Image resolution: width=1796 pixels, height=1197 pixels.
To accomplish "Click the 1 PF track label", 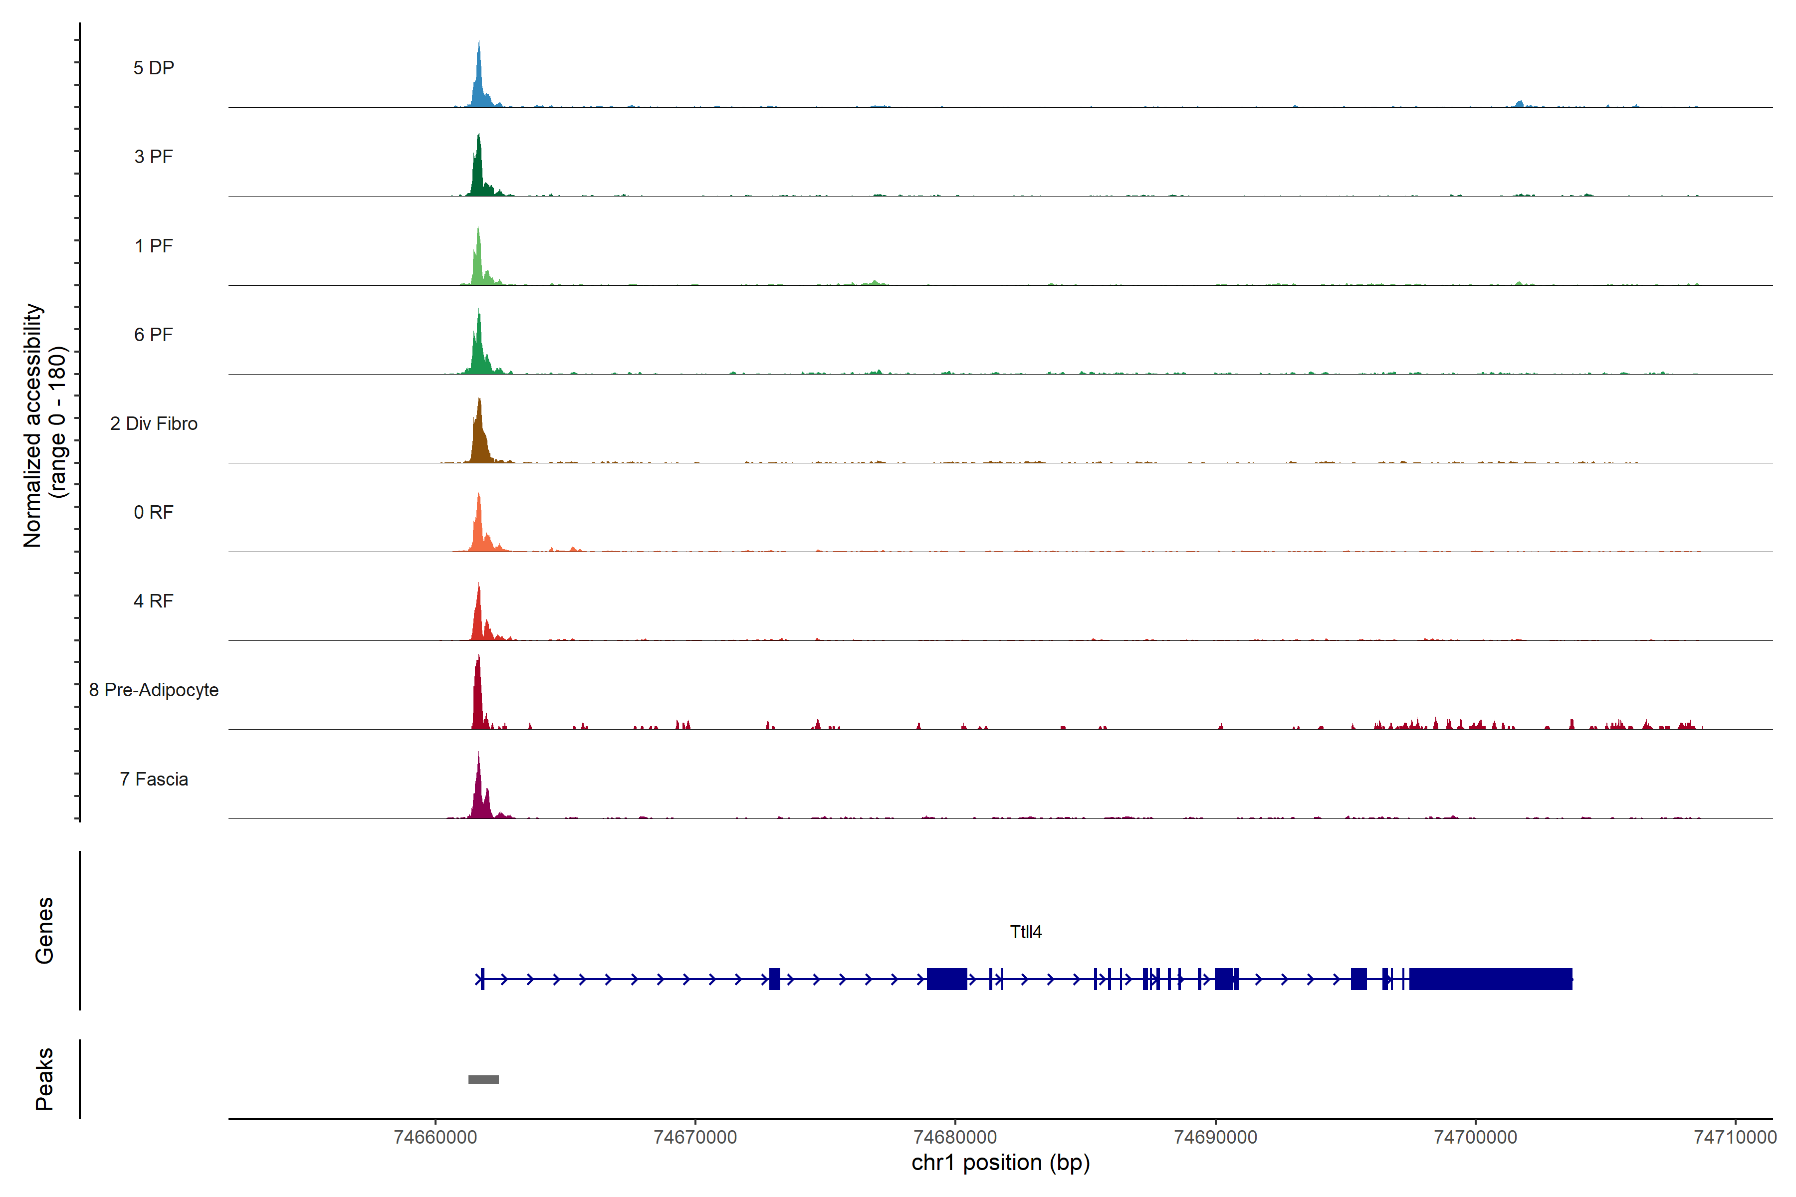I will [154, 246].
